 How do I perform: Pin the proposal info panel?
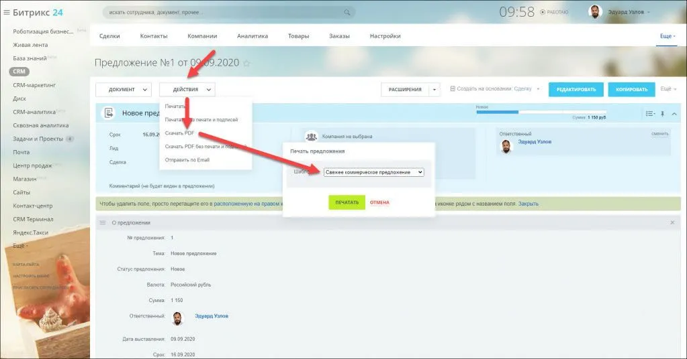(x=662, y=114)
